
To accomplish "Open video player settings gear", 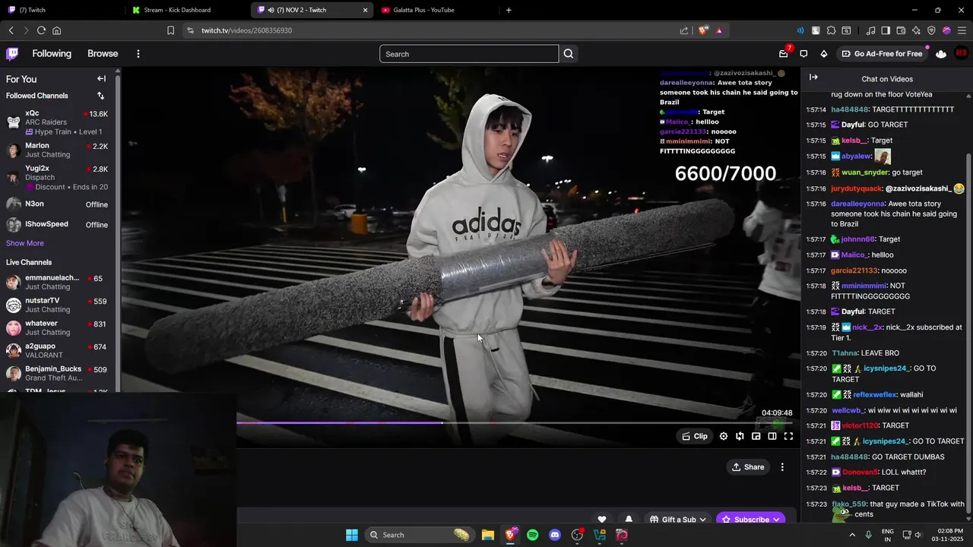I will click(x=724, y=436).
